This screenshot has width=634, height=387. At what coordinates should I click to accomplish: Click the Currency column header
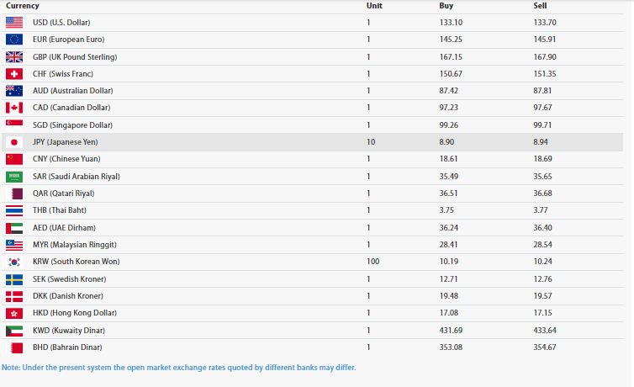pyautogui.click(x=22, y=6)
